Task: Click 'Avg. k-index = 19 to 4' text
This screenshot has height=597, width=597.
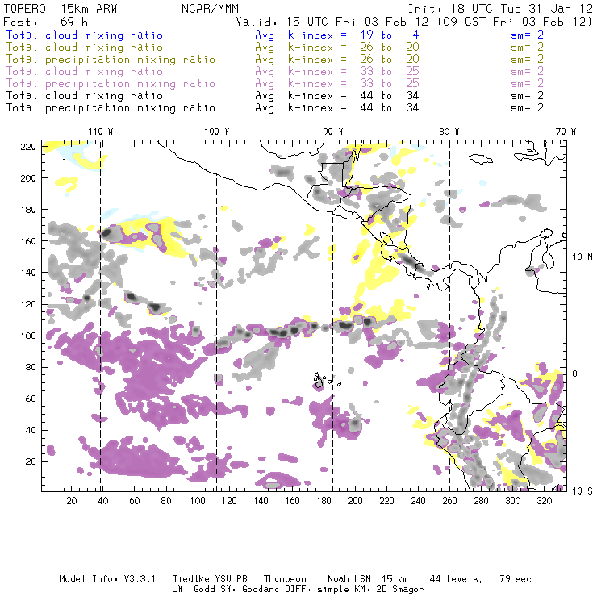Action: click(x=337, y=35)
